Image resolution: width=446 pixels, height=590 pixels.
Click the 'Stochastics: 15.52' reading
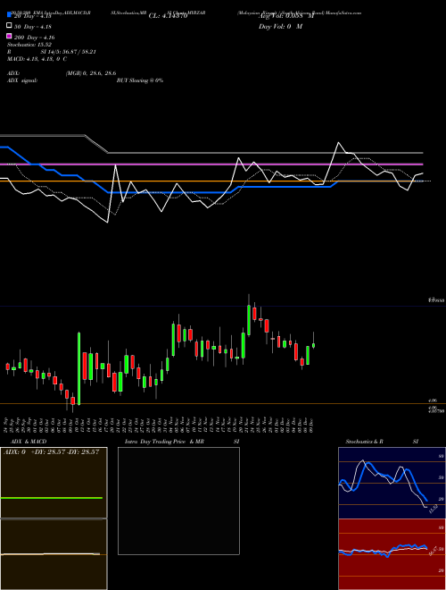[29, 45]
